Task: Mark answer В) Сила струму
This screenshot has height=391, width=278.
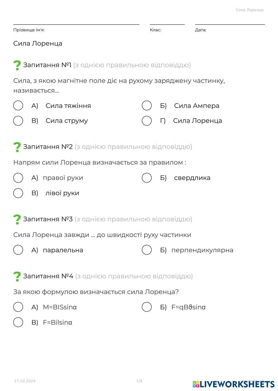Action: coord(18,121)
